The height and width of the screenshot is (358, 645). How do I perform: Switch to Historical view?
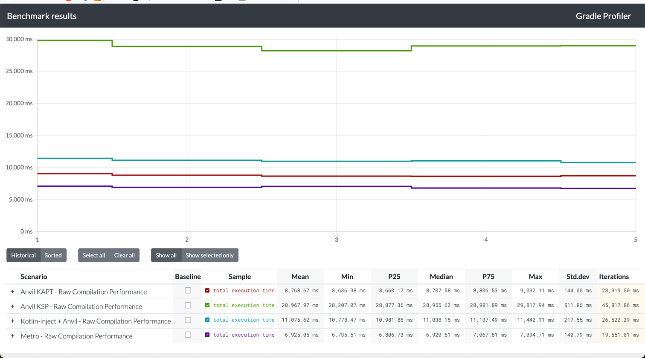(x=23, y=255)
